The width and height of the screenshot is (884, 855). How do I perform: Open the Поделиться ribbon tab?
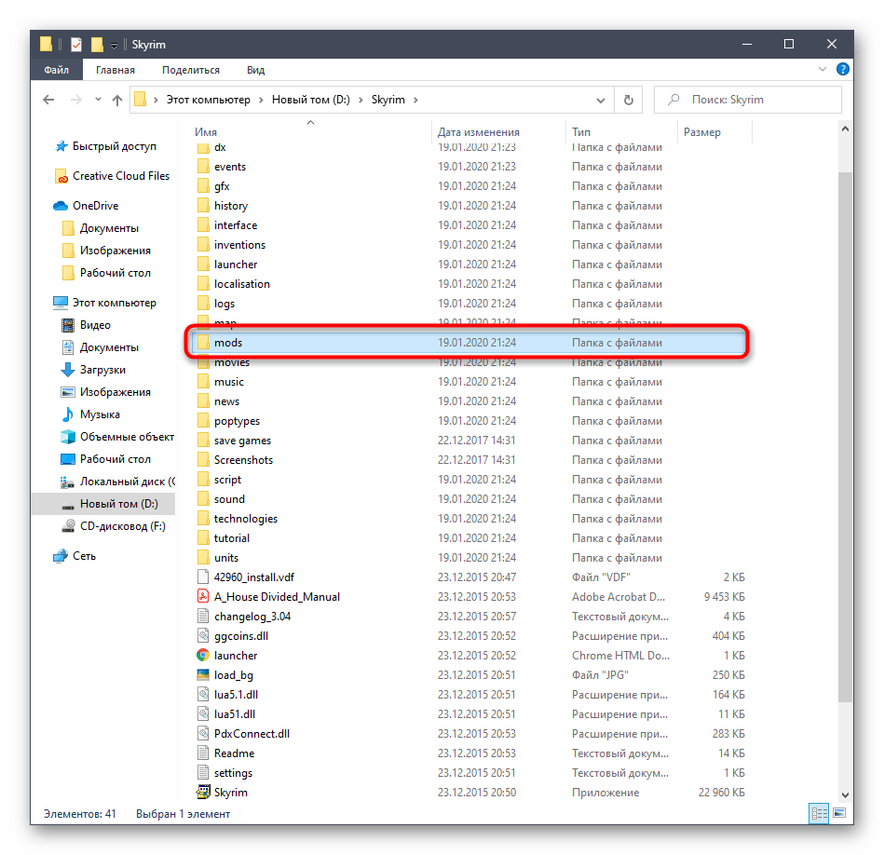point(190,70)
